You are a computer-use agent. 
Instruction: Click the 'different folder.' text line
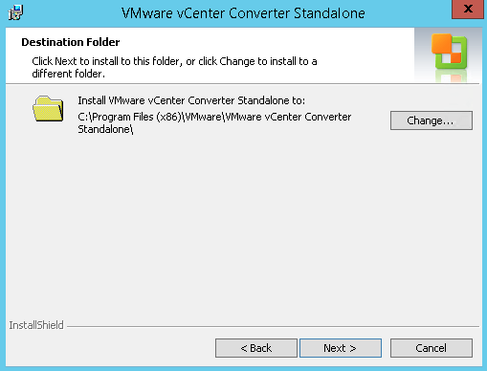(68, 74)
